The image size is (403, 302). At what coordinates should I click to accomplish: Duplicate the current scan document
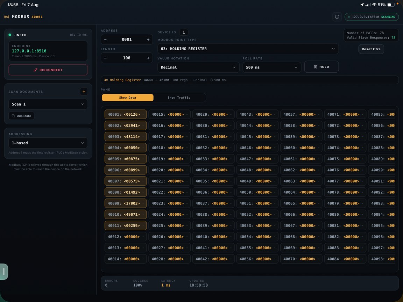pyautogui.click(x=21, y=116)
